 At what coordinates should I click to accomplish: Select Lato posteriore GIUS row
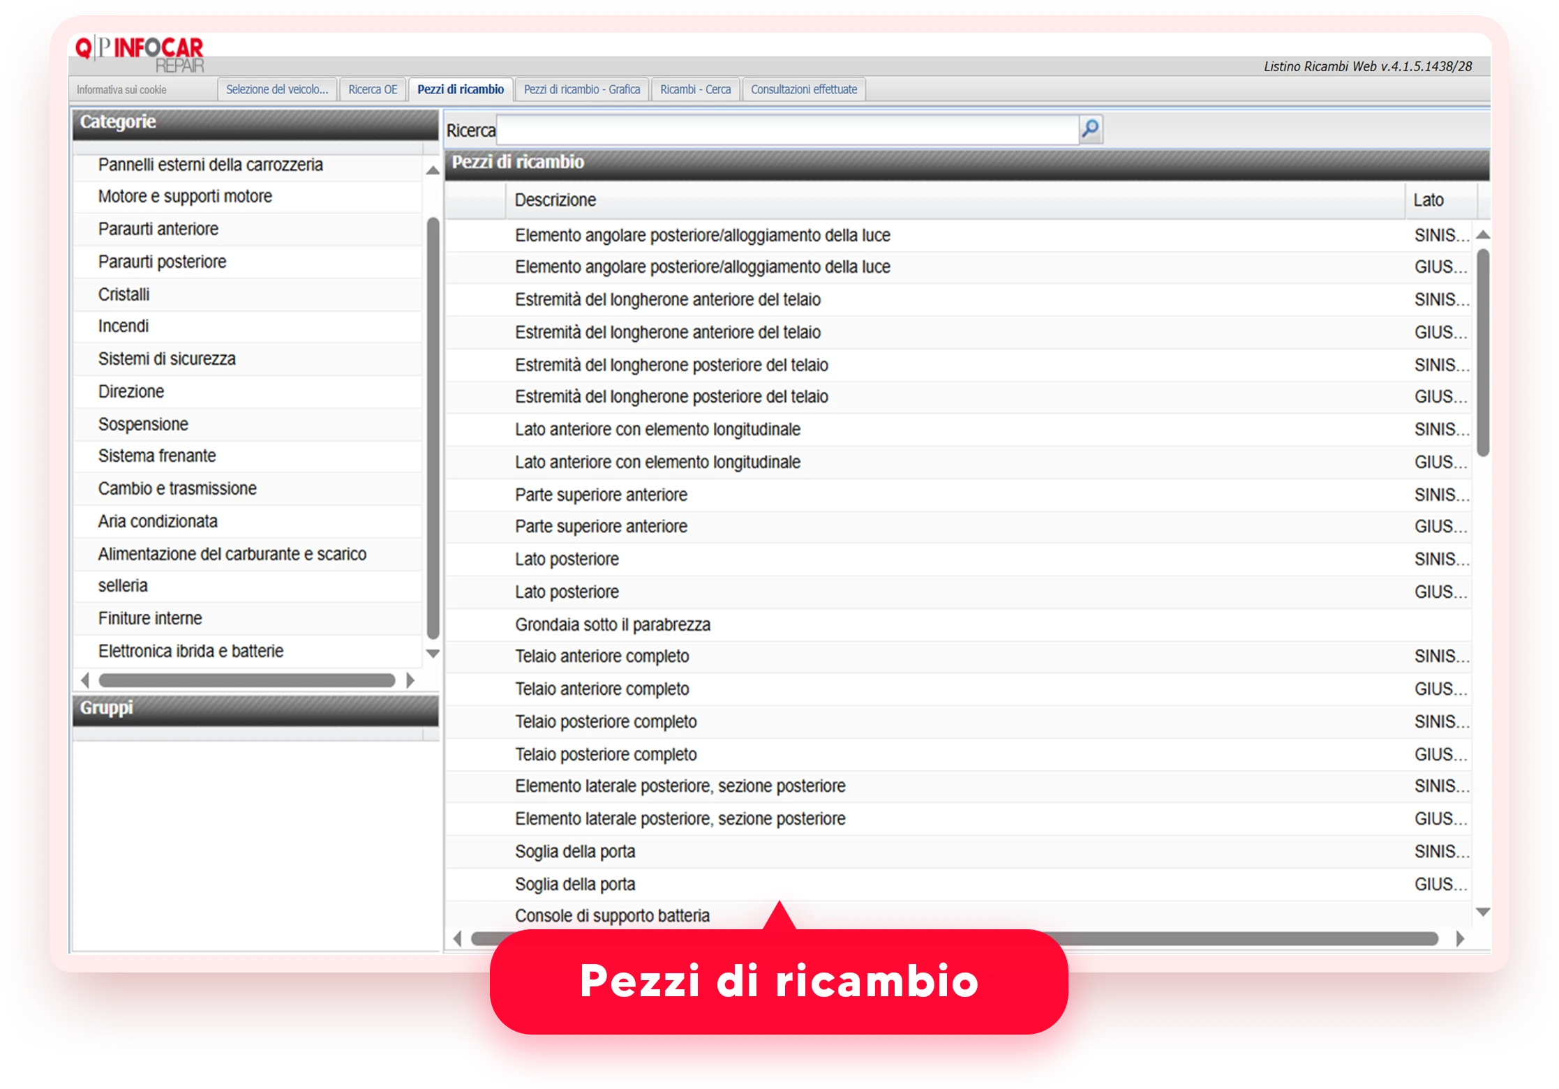958,592
